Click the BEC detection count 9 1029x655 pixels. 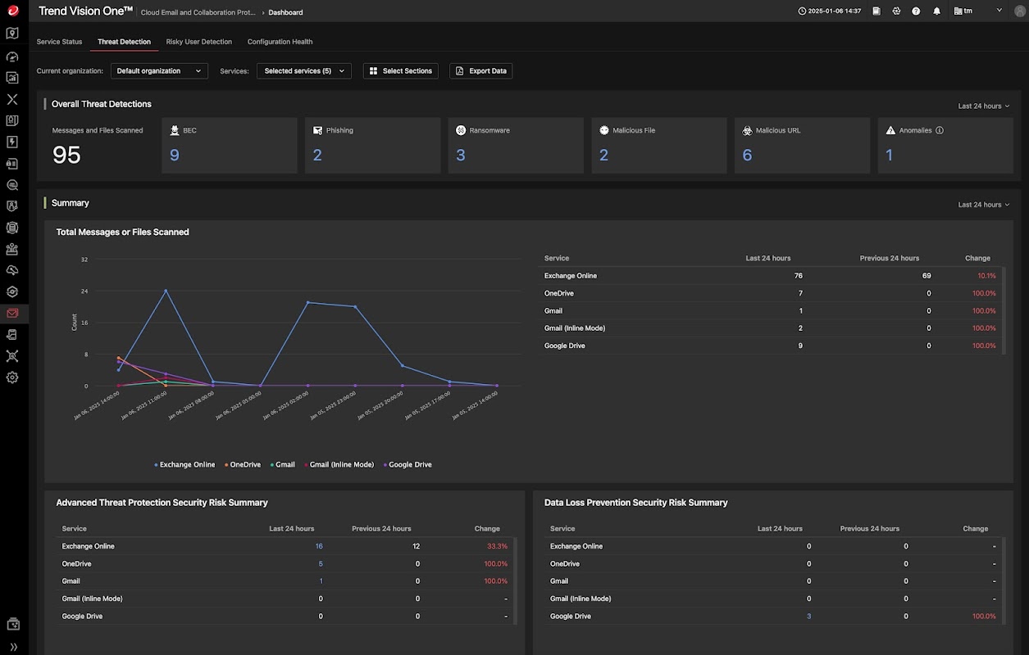[x=175, y=156]
